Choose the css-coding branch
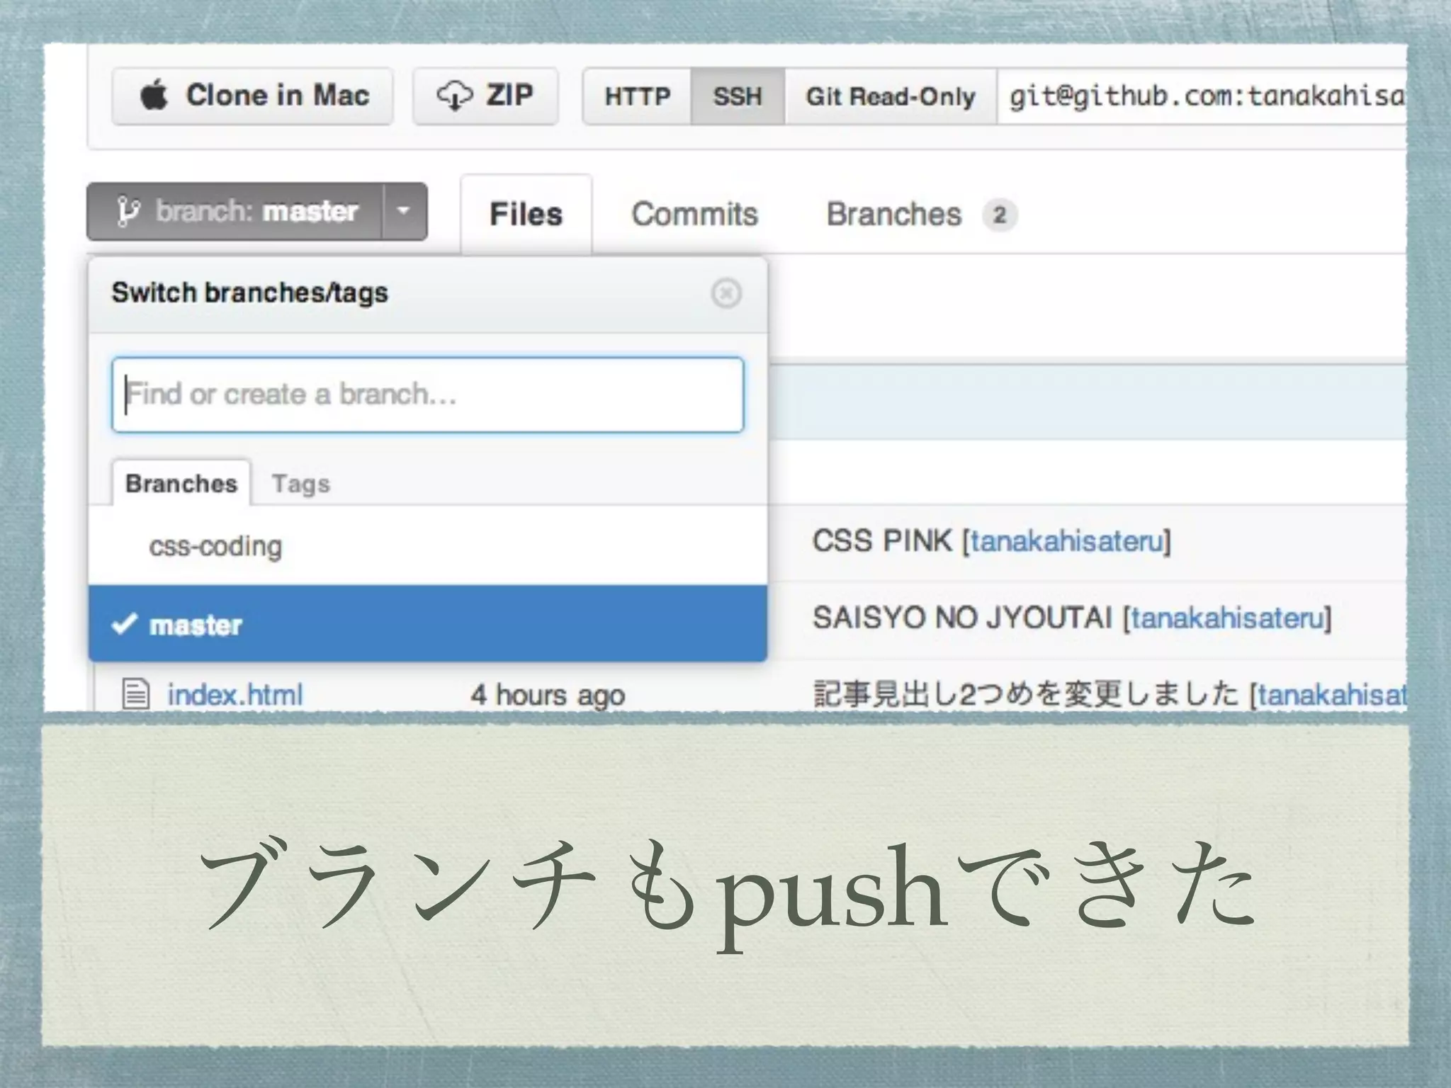The height and width of the screenshot is (1088, 1451). (428, 545)
